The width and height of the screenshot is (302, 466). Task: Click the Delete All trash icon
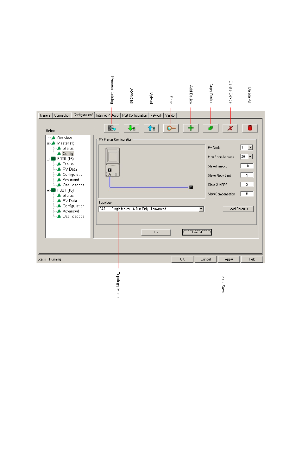[250, 128]
